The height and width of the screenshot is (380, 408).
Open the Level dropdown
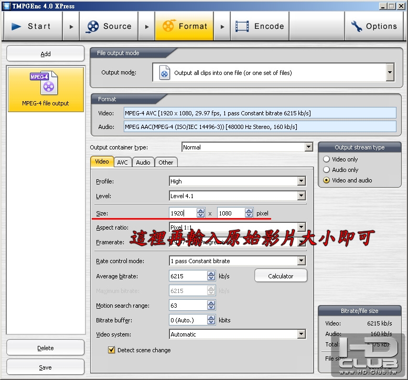[302, 196]
